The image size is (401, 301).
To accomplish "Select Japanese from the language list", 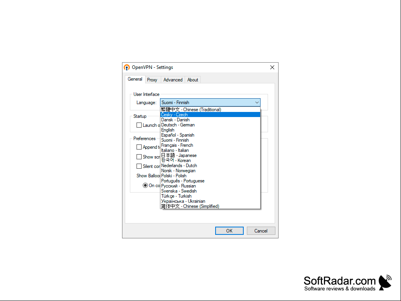I will tap(210, 155).
